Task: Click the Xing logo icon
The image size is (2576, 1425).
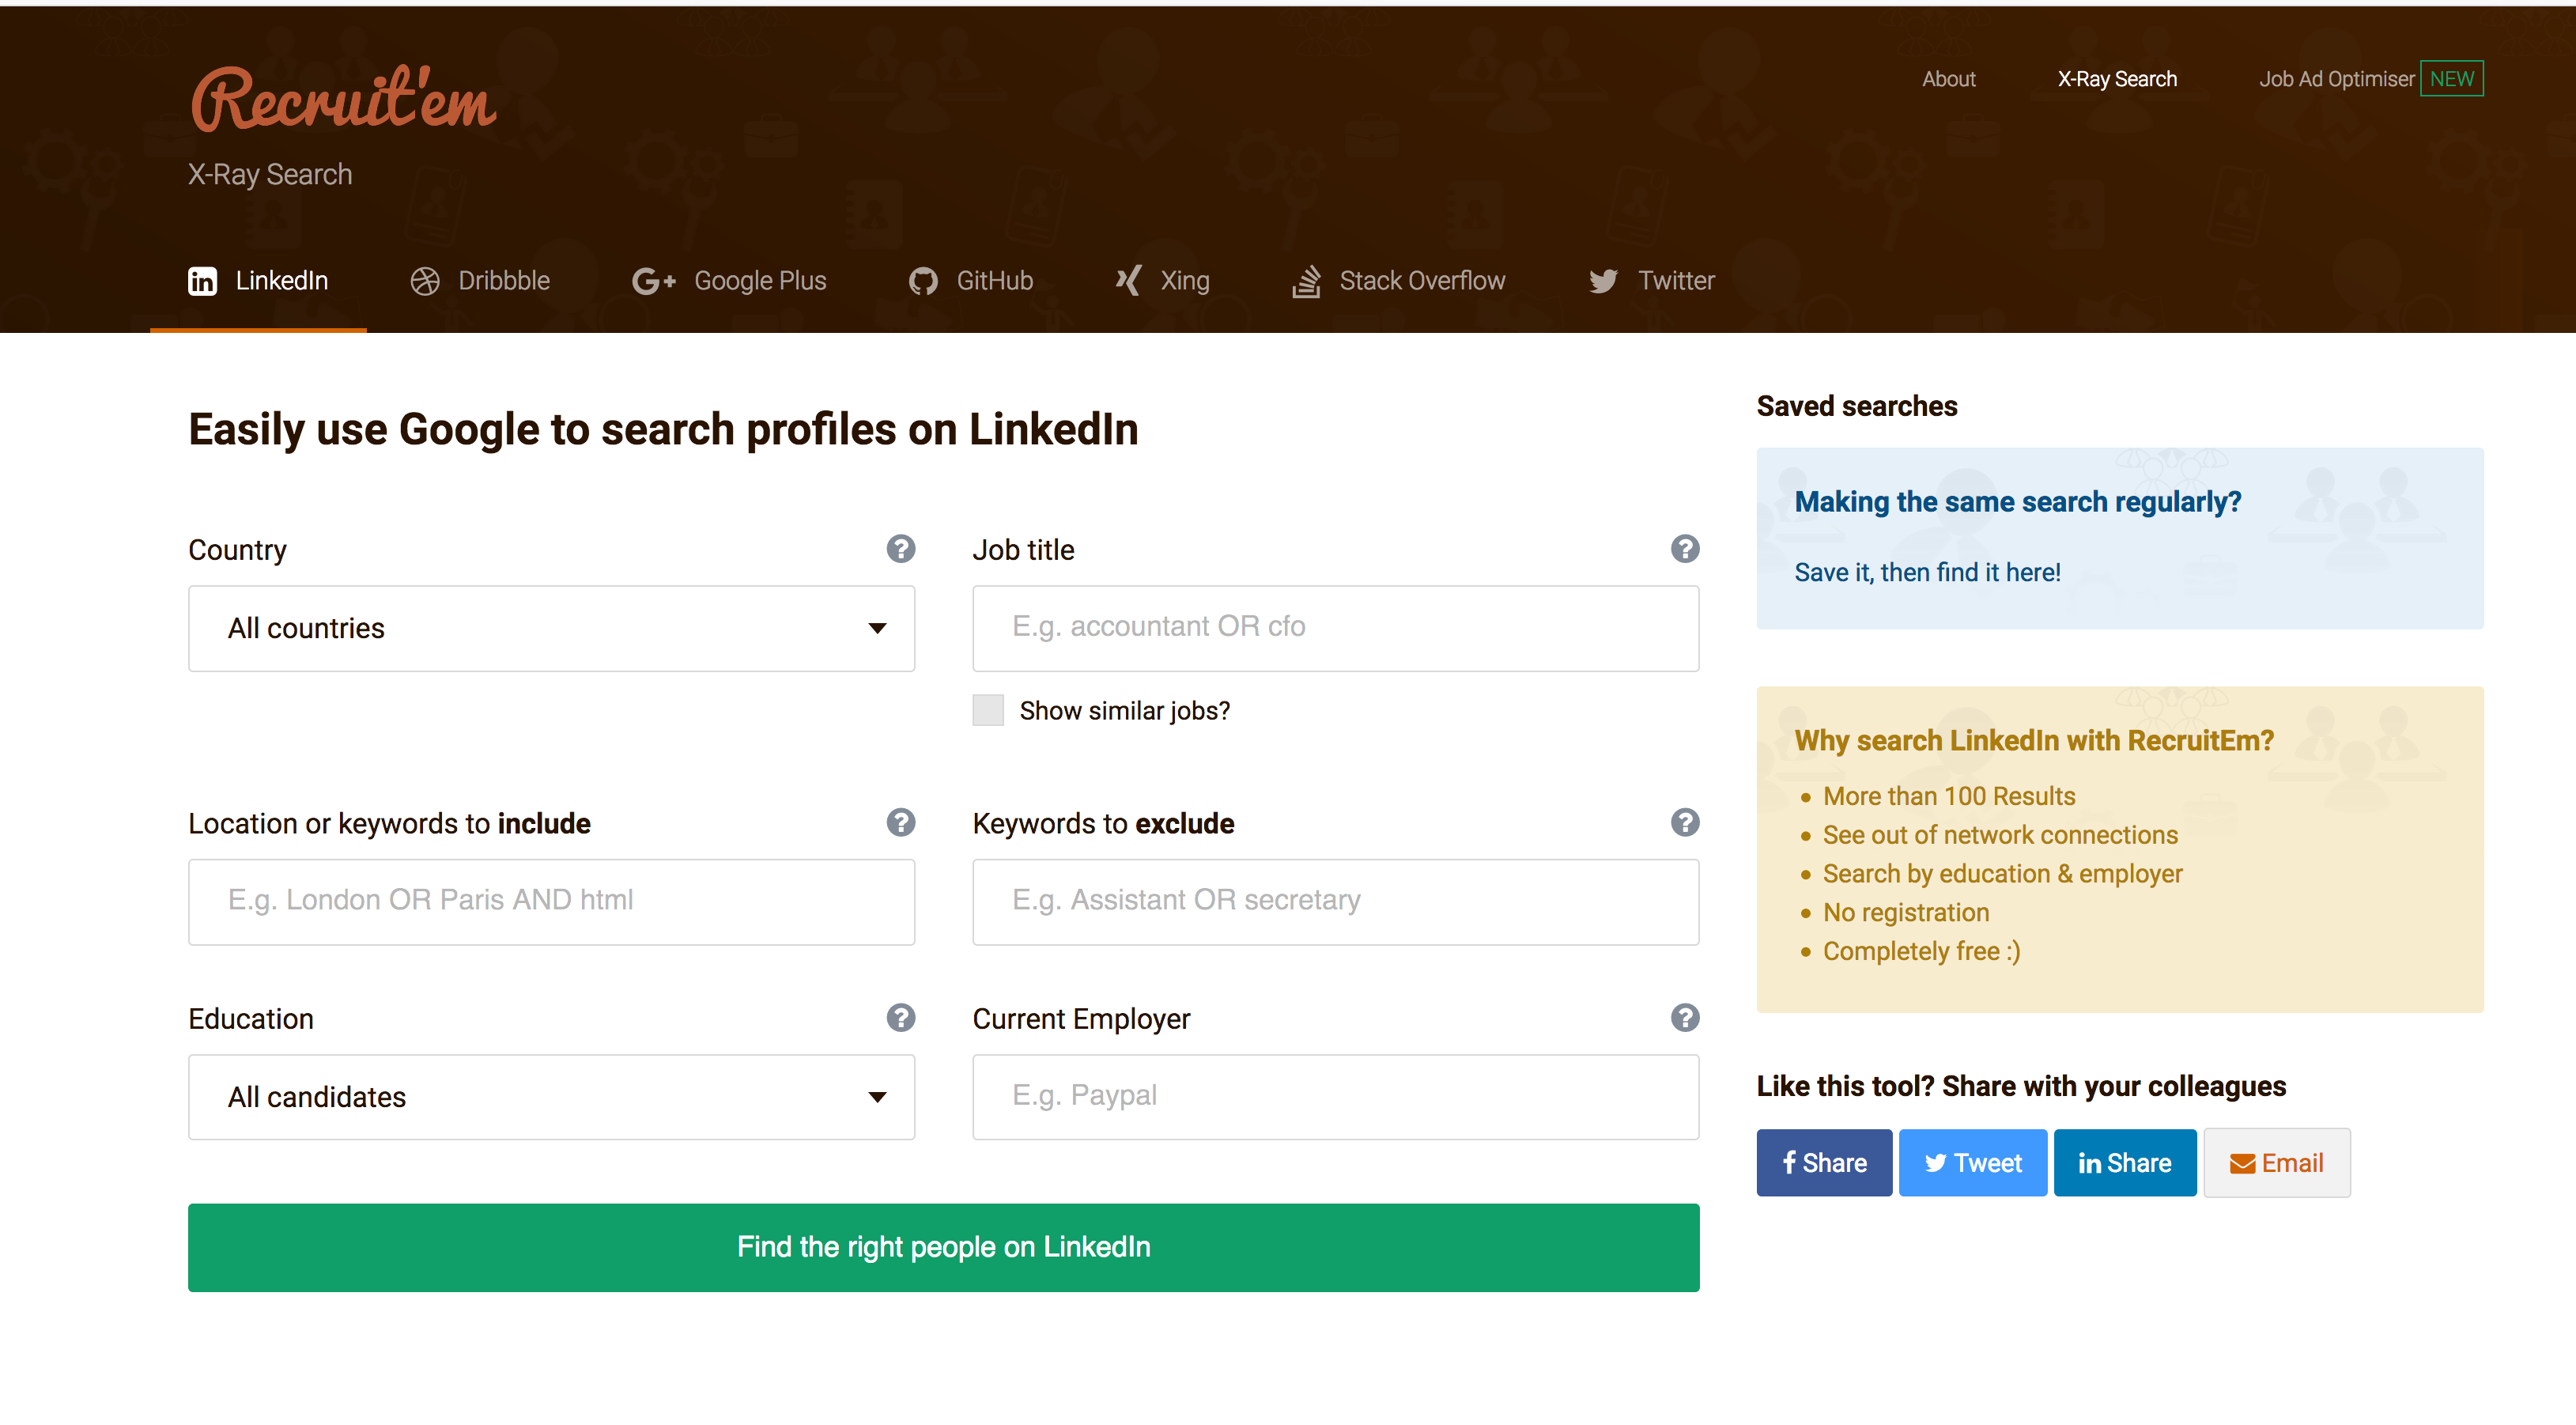Action: click(x=1128, y=281)
